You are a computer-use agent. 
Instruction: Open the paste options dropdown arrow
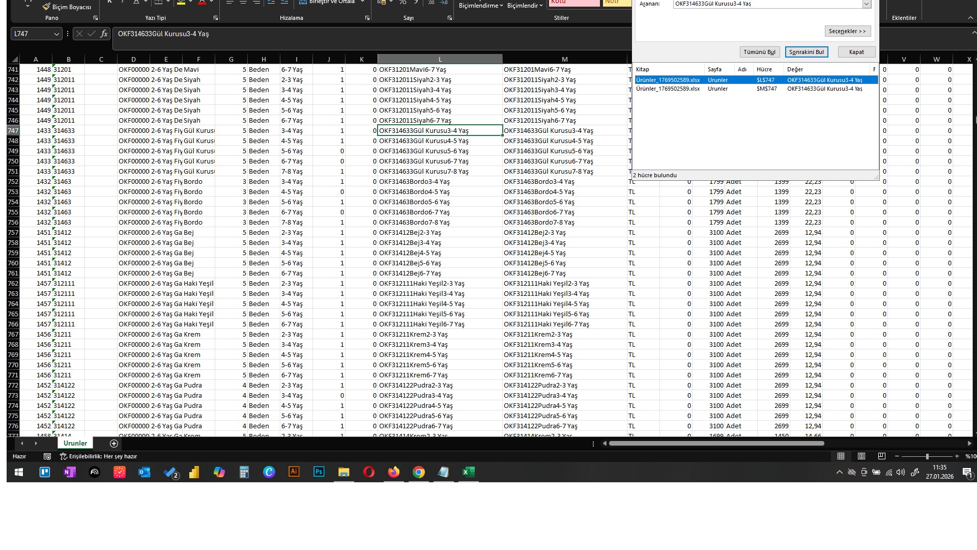coord(27,6)
